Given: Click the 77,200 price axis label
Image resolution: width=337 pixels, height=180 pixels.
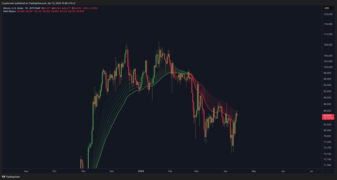Looking at the screenshot, I should point(328,142).
